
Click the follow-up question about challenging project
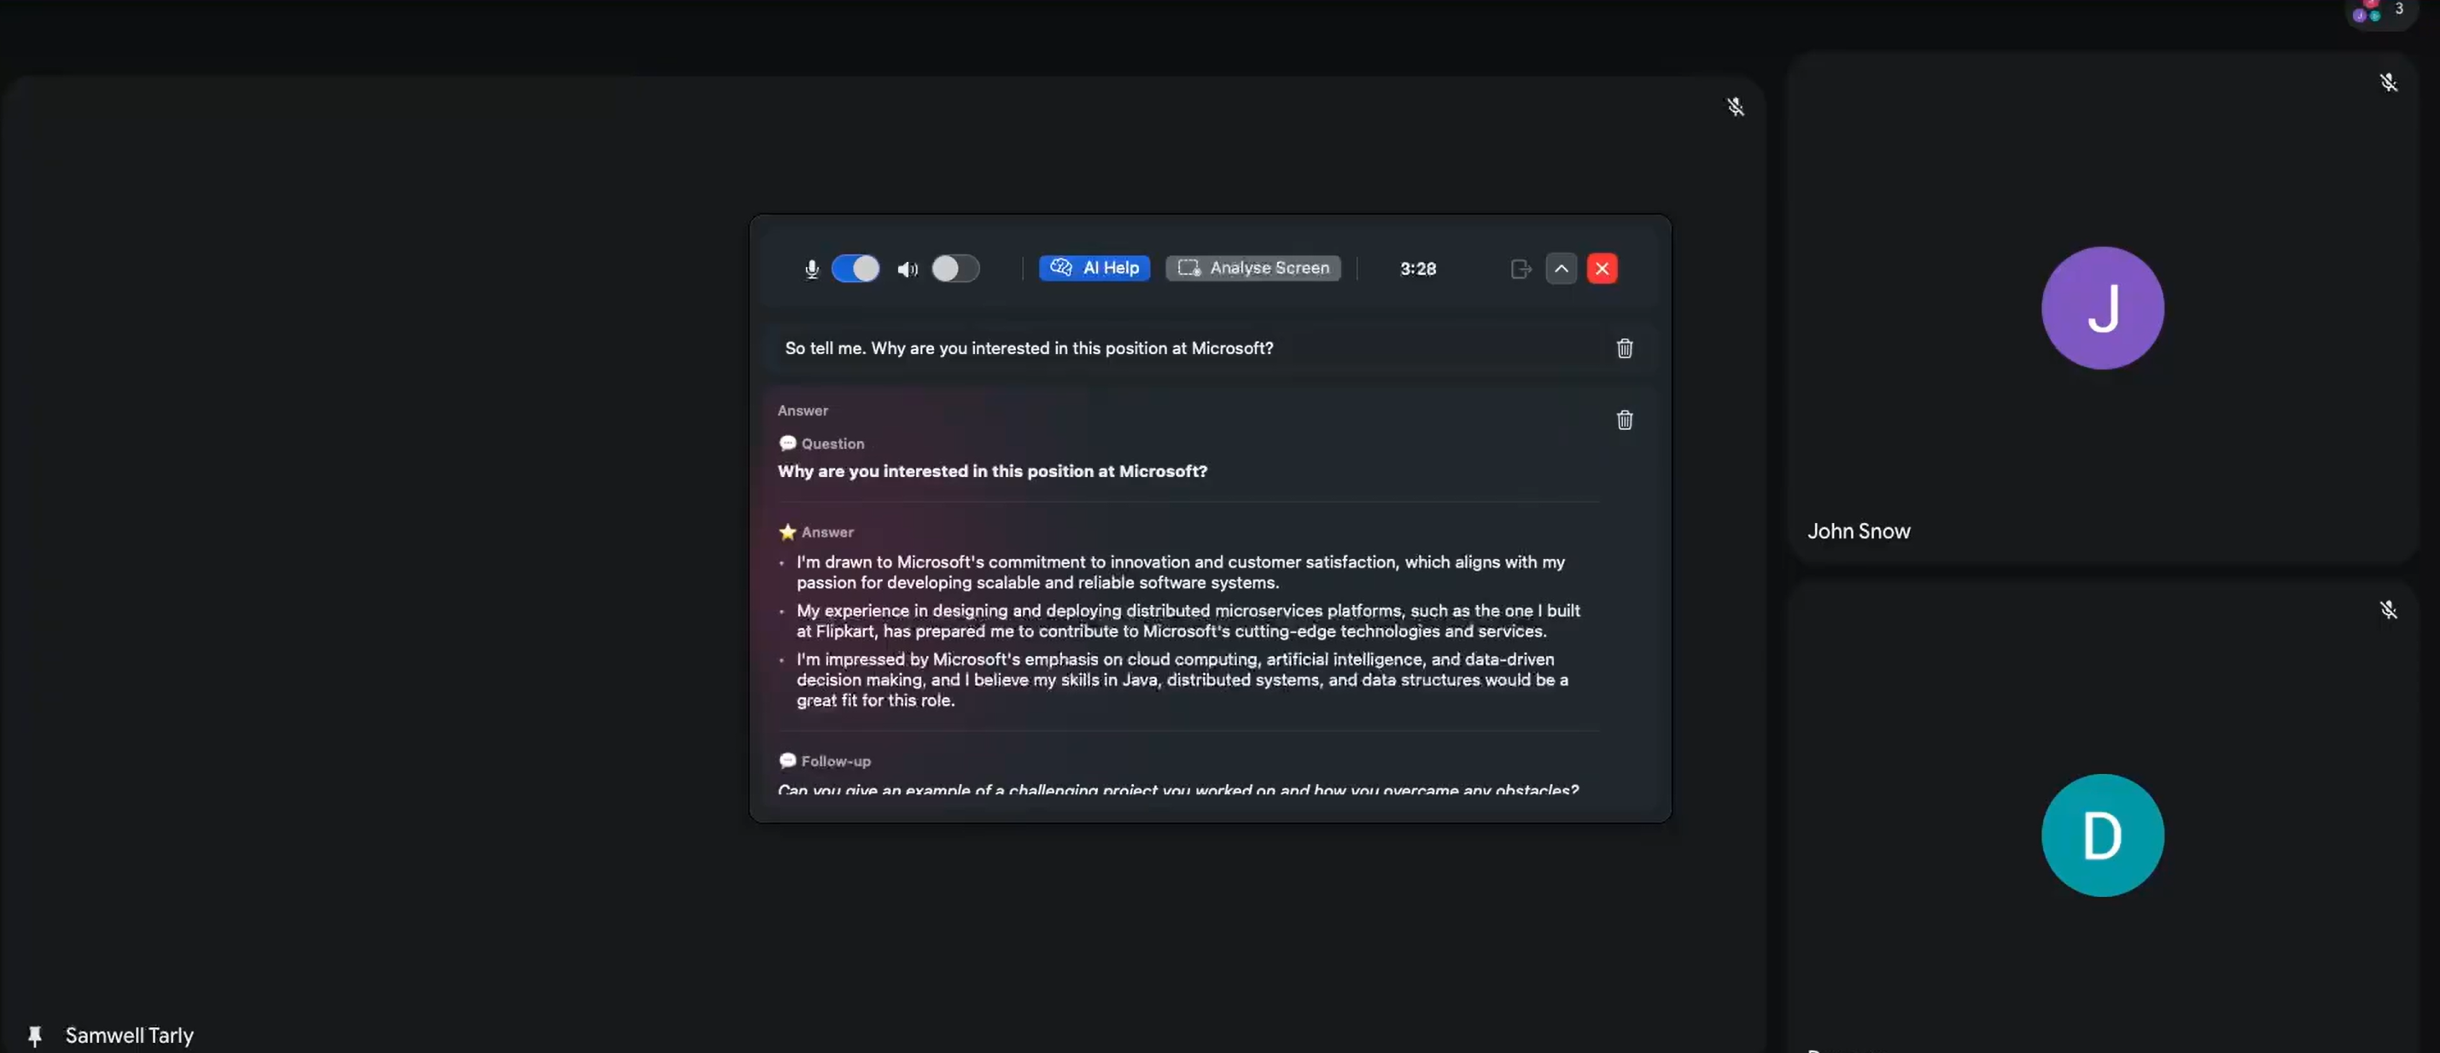[1177, 788]
